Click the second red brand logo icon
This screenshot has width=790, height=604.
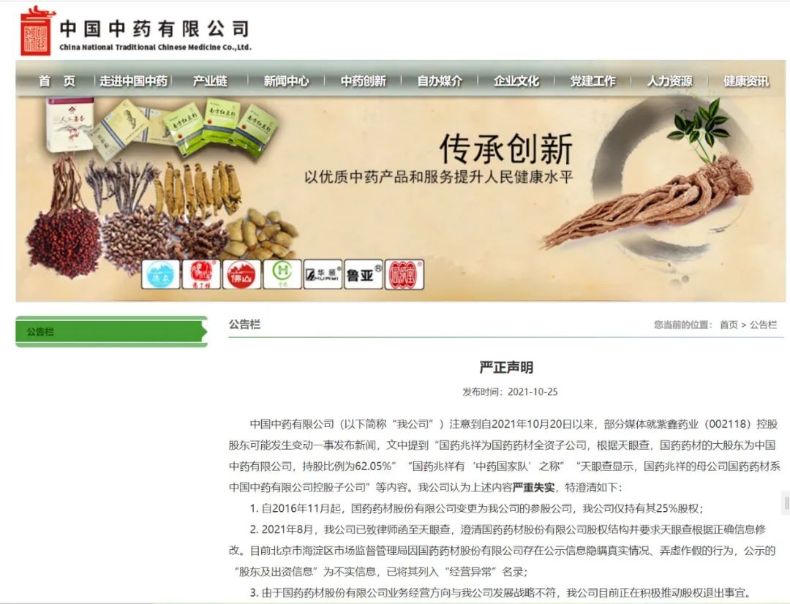tap(201, 274)
